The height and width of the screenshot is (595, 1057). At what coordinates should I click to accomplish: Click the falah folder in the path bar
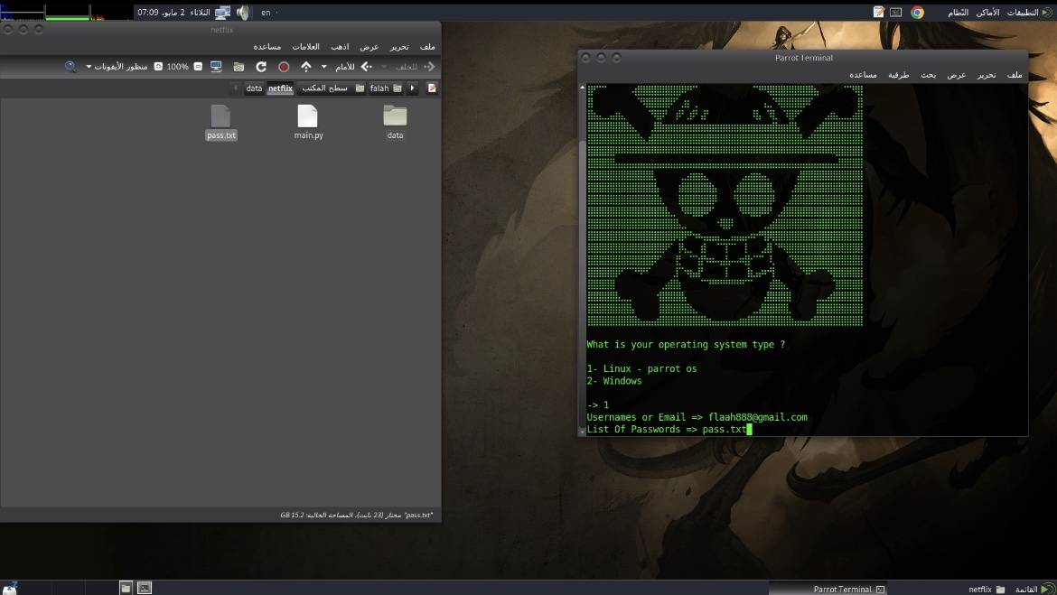coord(379,88)
